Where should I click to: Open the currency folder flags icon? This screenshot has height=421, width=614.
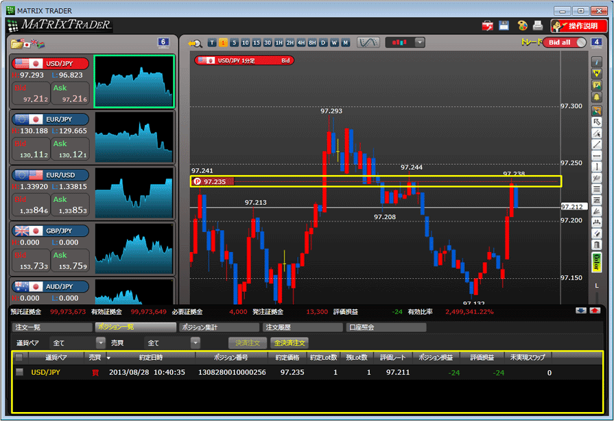(27, 43)
